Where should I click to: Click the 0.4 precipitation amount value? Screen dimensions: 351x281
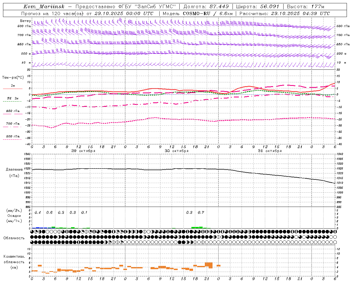(38, 212)
